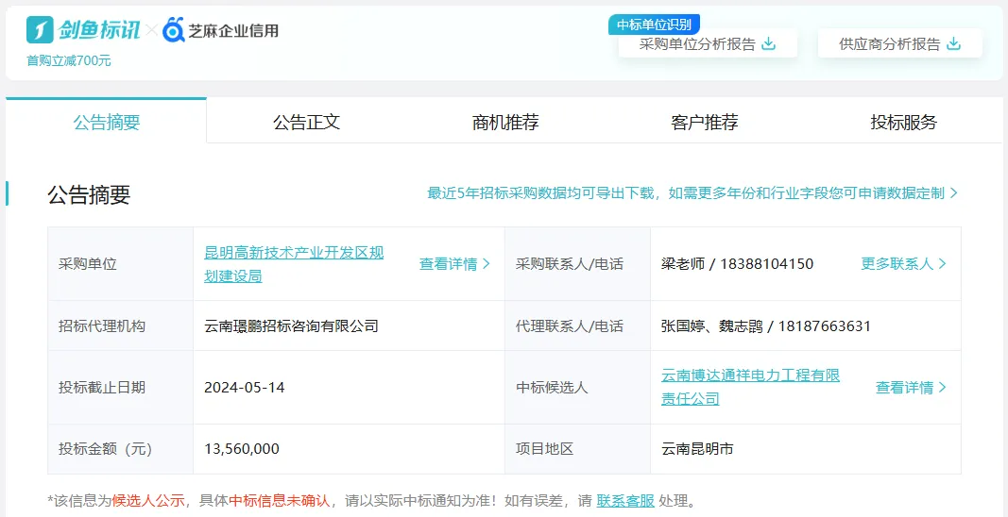Screen dimensions: 1008x517
Task: Expand 查看详情 for 中标候选人
Action: 911,388
